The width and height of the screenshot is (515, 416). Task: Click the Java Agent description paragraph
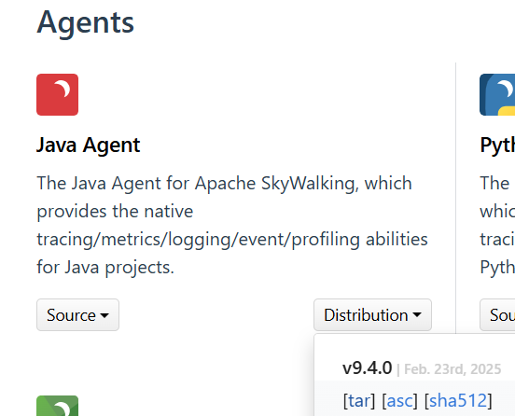pyautogui.click(x=232, y=225)
